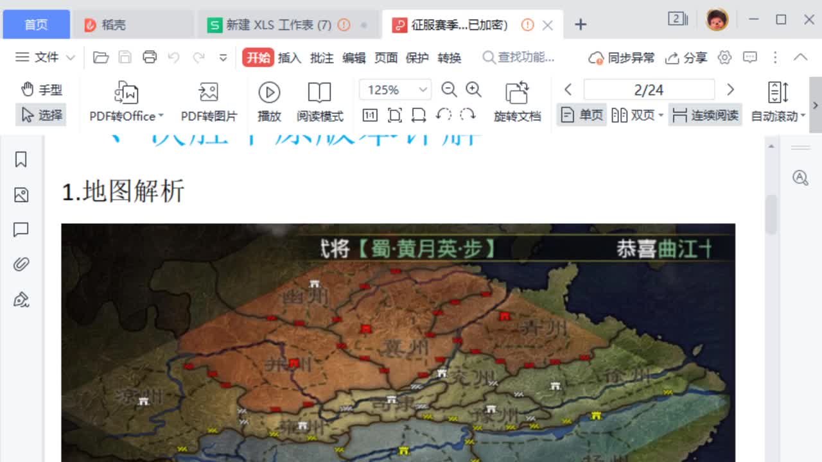Click the print icon
Image resolution: width=822 pixels, height=462 pixels.
150,57
